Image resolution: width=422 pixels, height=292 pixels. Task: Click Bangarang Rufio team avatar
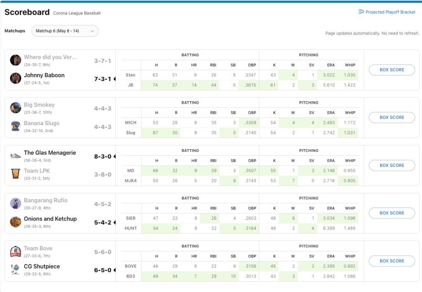click(x=16, y=203)
